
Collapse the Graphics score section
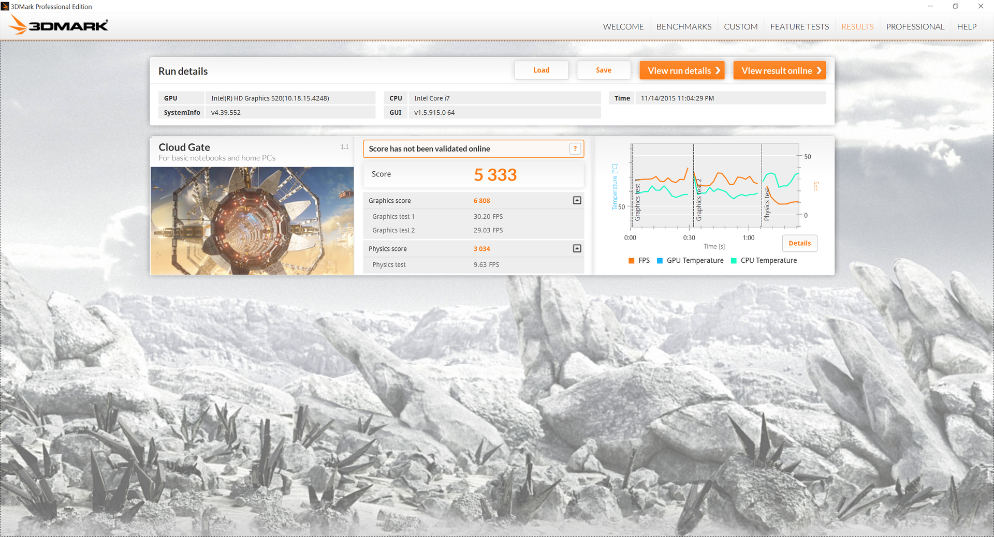coord(577,201)
